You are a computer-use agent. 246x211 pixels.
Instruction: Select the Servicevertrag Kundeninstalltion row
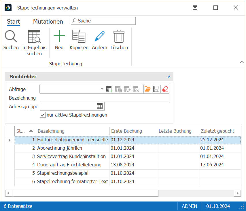[x=128, y=156]
